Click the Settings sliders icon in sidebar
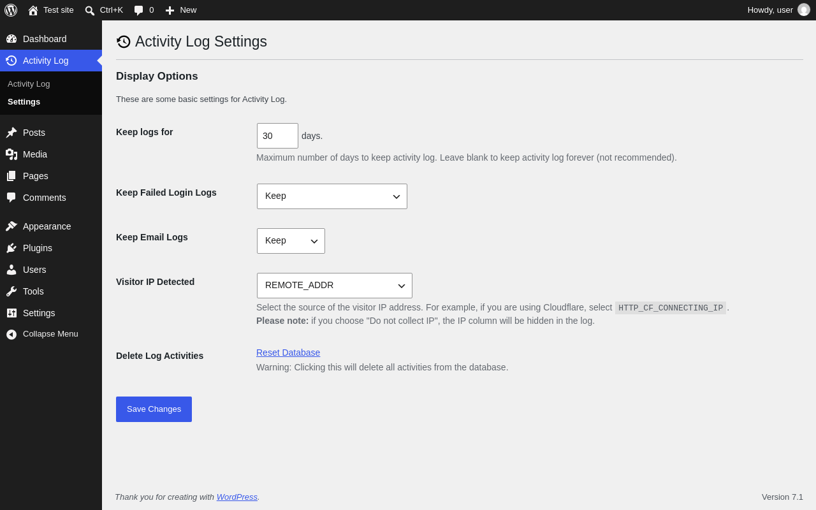Screen dimensions: 816x510 coord(11,313)
